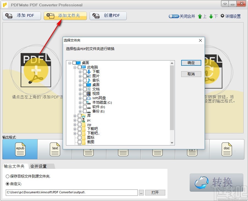This screenshot has height=201, width=248.
Task: Check the 软件 (D:) drive checkbox
Action: point(85,107)
